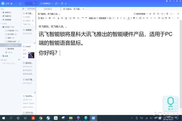
Task: Apply the font color A button
Action: click(x=129, y=18)
